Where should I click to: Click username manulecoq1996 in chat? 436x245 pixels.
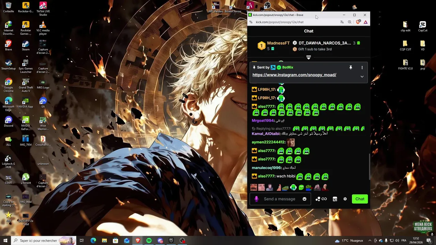click(267, 168)
